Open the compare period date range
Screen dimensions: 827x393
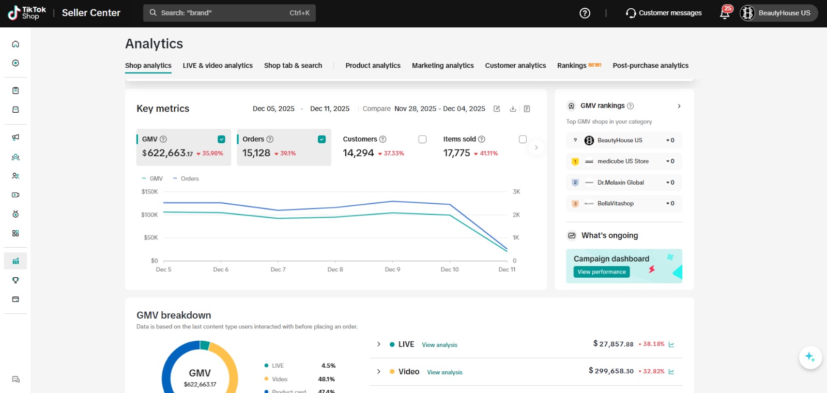tap(440, 109)
